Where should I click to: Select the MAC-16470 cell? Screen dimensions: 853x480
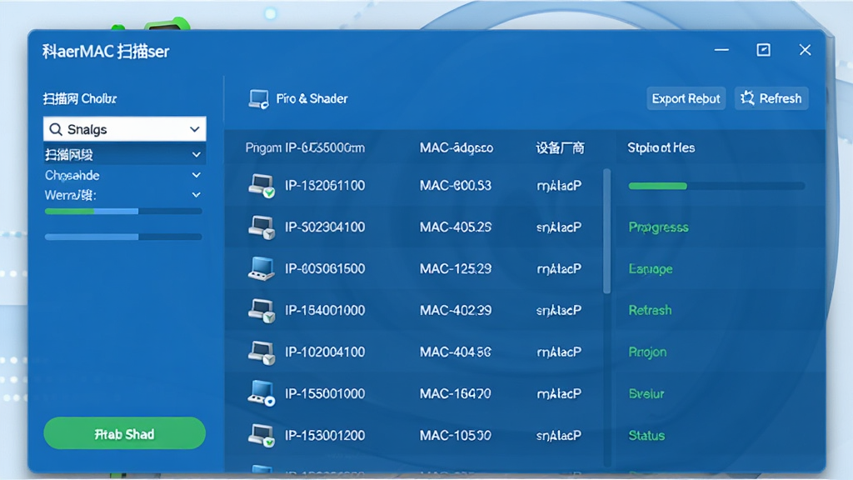pos(456,393)
